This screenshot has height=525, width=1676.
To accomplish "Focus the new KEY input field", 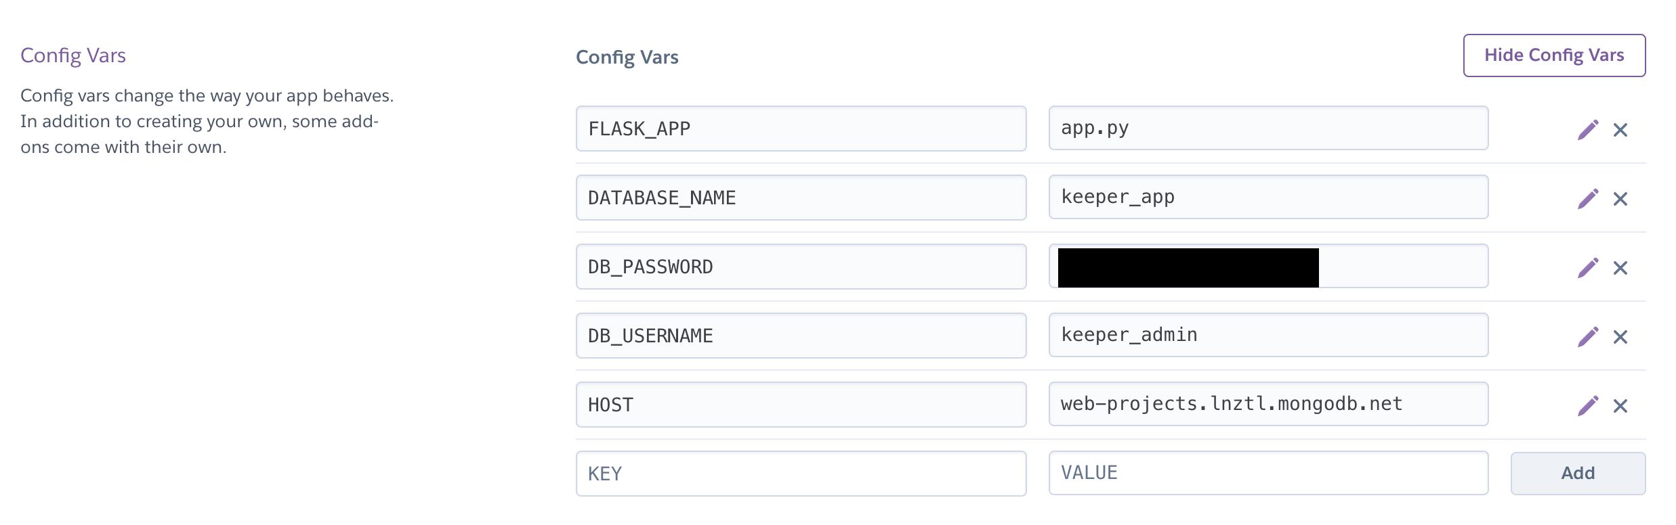I will pos(801,474).
